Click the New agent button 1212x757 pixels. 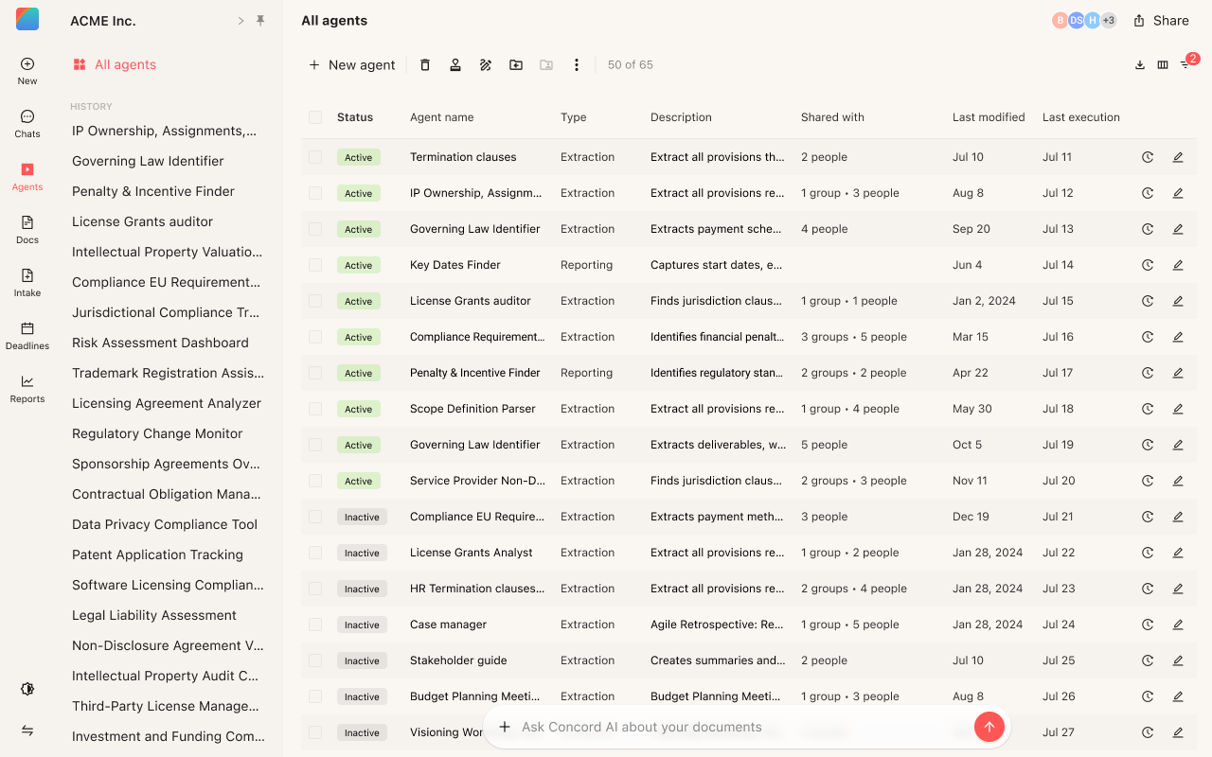point(352,65)
